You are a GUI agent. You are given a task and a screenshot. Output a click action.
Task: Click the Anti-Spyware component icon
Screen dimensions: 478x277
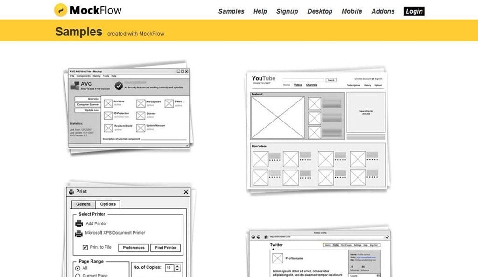point(141,103)
